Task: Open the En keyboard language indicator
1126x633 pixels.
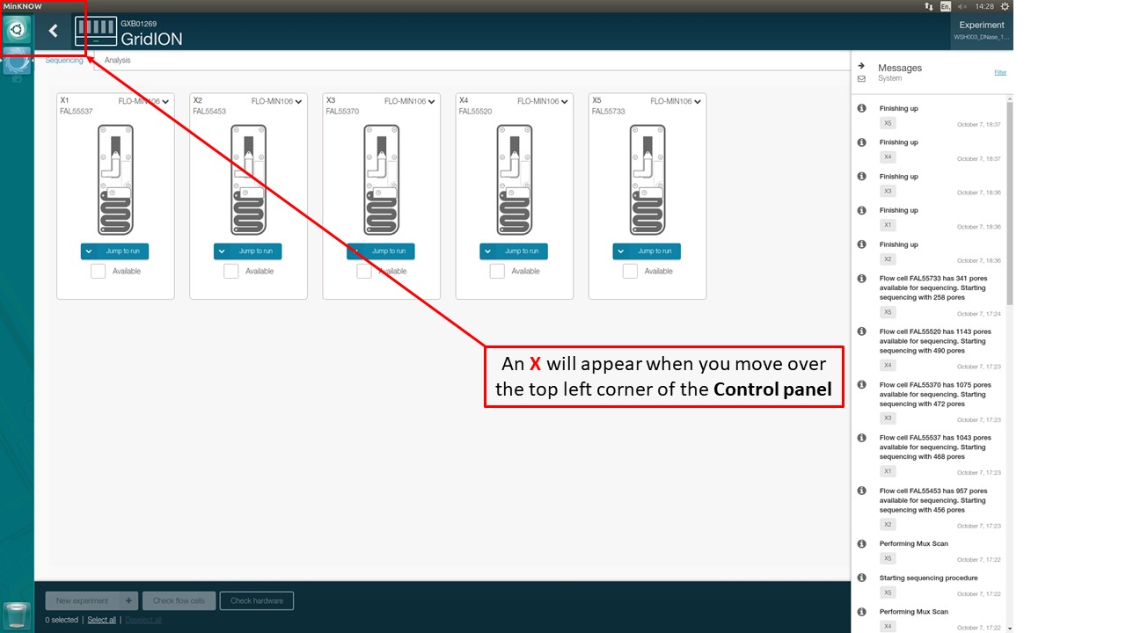Action: [x=946, y=6]
